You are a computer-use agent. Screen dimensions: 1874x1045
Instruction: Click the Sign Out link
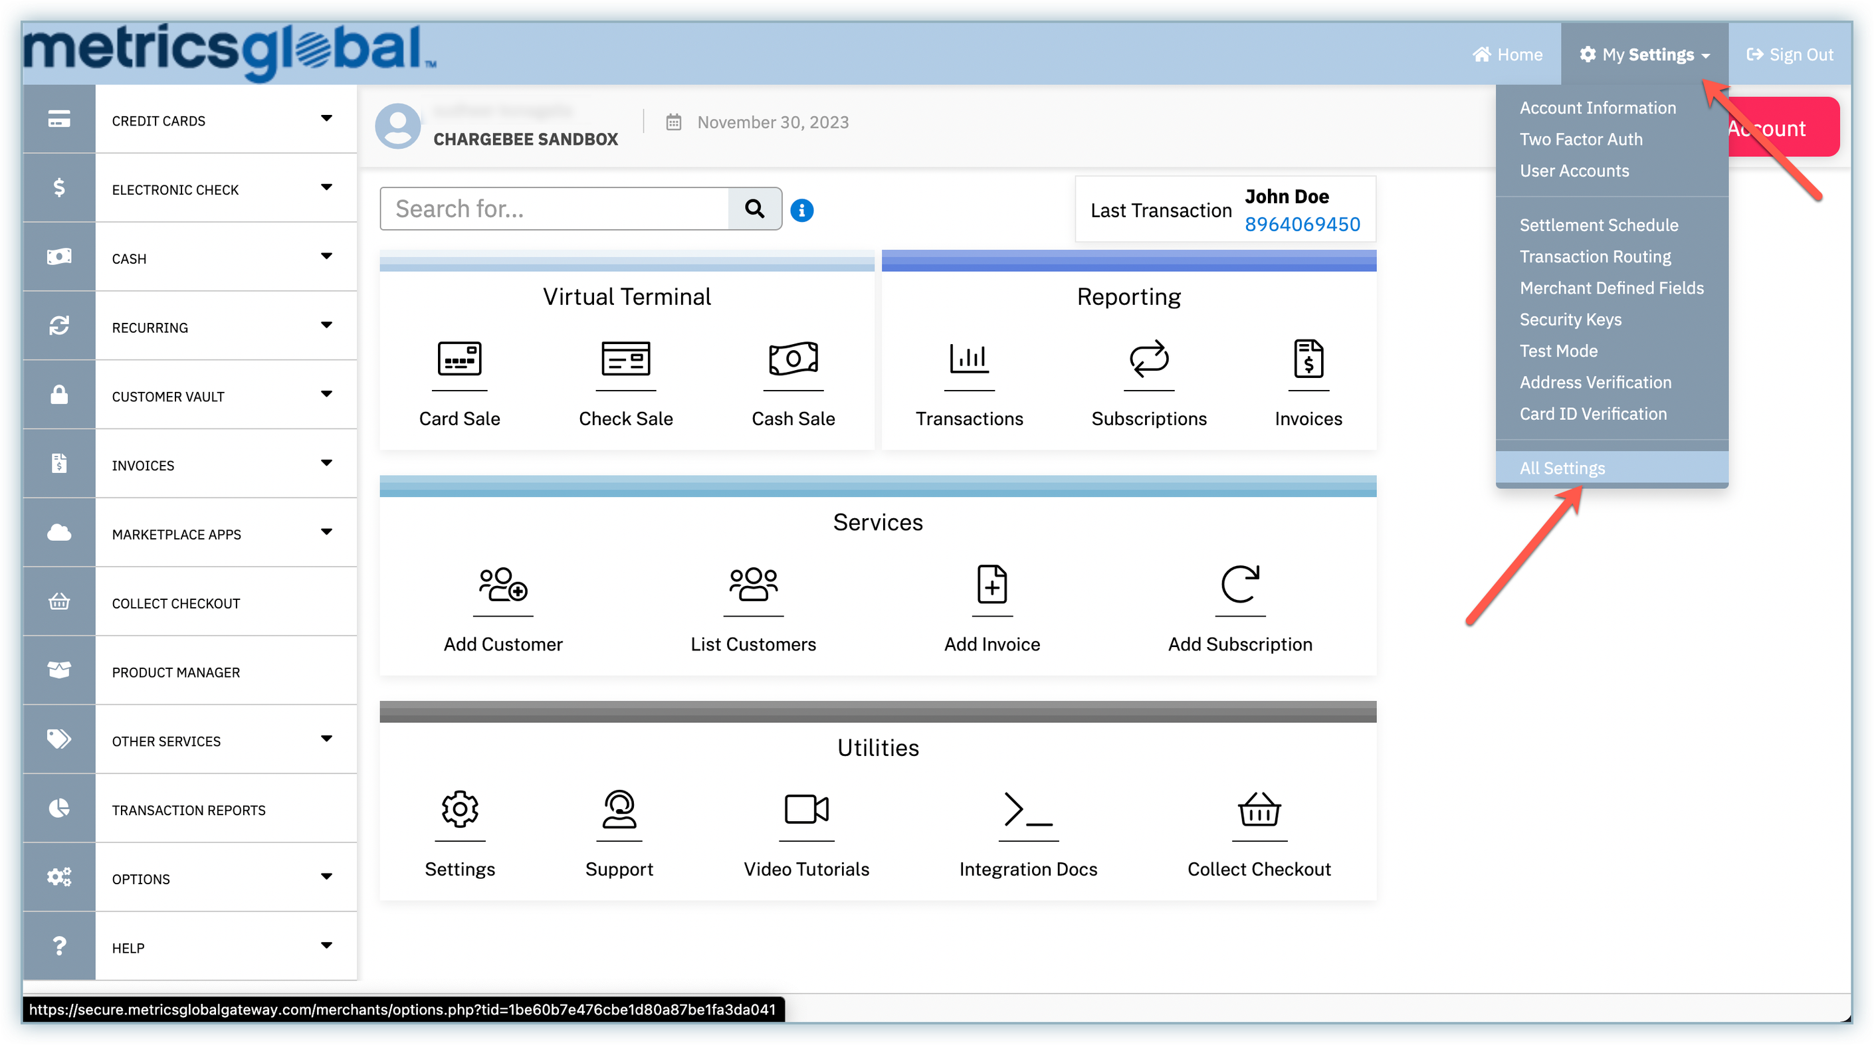tap(1790, 54)
